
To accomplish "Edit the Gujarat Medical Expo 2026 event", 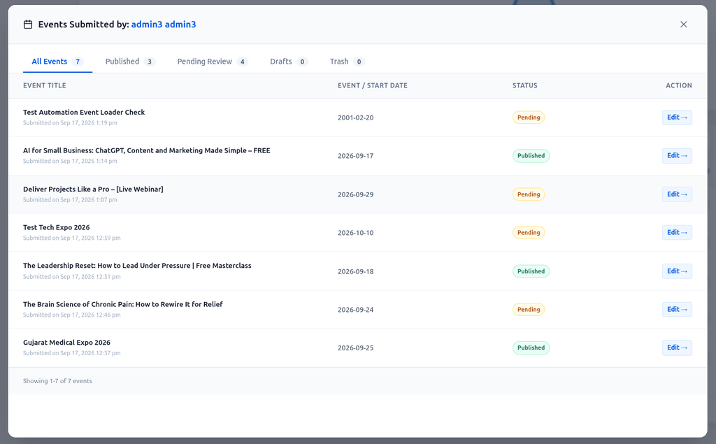I will (677, 348).
